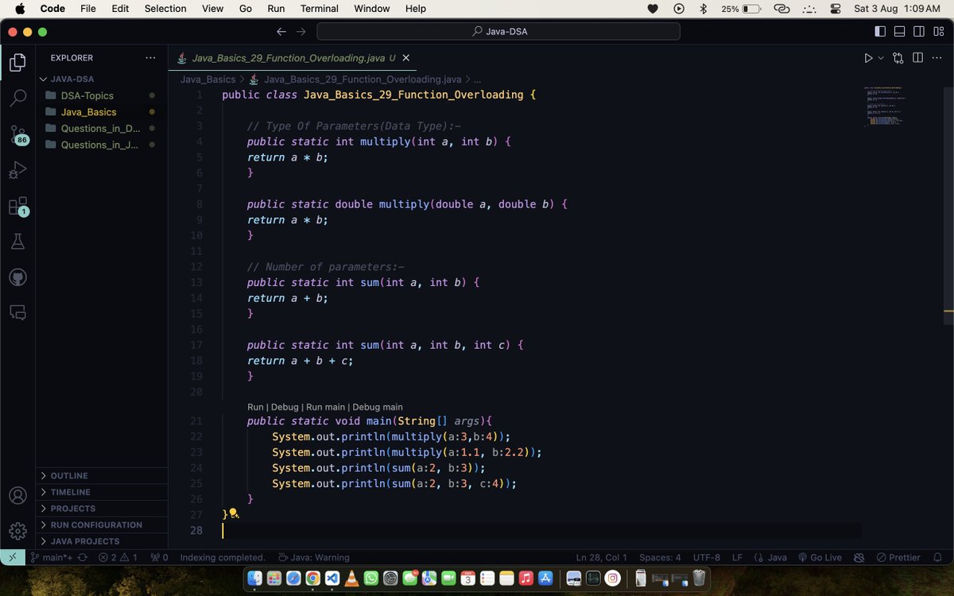954x596 pixels.
Task: Click the lightbulb code action icon
Action: pyautogui.click(x=234, y=514)
